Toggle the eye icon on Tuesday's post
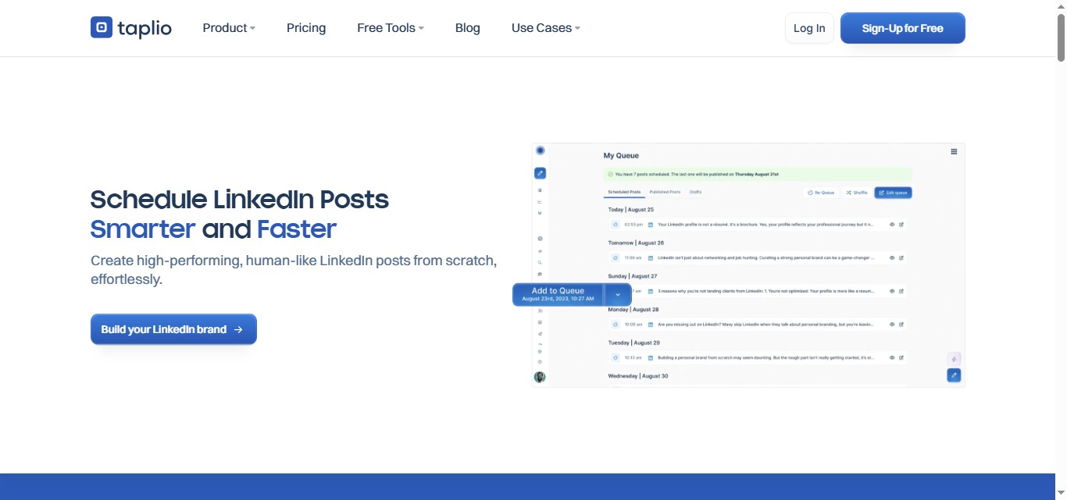This screenshot has height=500, width=1067. [891, 357]
